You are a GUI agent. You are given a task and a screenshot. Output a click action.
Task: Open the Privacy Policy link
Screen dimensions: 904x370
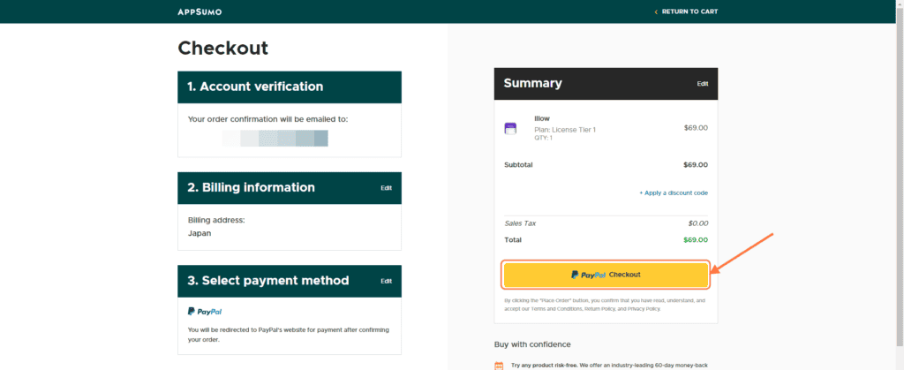[644, 309]
